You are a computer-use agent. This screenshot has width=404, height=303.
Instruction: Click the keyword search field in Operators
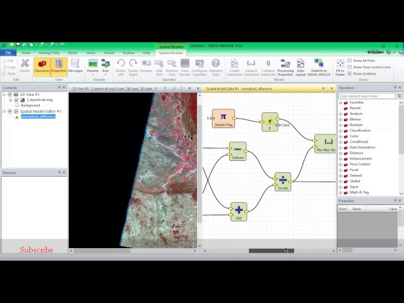367,96
